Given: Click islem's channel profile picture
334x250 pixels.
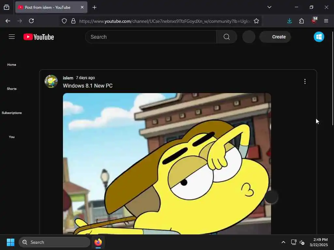Looking at the screenshot, I should (x=51, y=81).
